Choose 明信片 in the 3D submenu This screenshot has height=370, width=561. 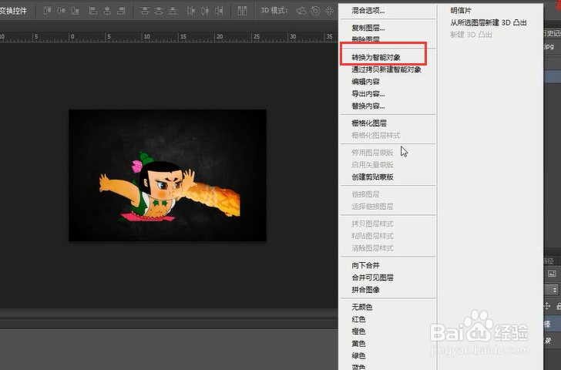click(x=461, y=11)
